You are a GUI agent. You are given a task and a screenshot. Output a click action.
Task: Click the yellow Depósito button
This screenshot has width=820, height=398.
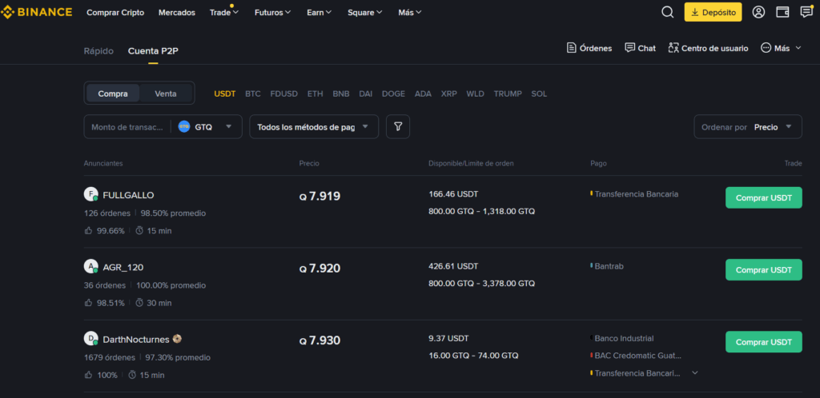click(713, 12)
